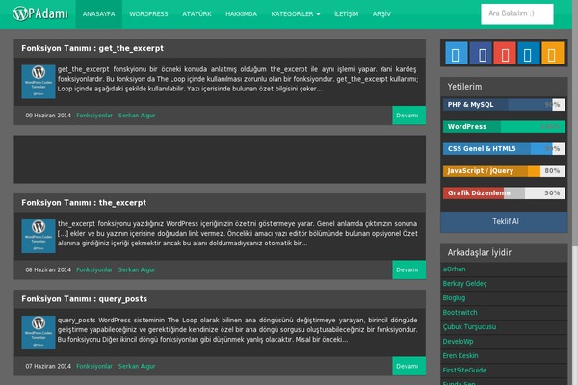
Task: Click the 'Yetilerim' widget heading
Action: [x=464, y=87]
